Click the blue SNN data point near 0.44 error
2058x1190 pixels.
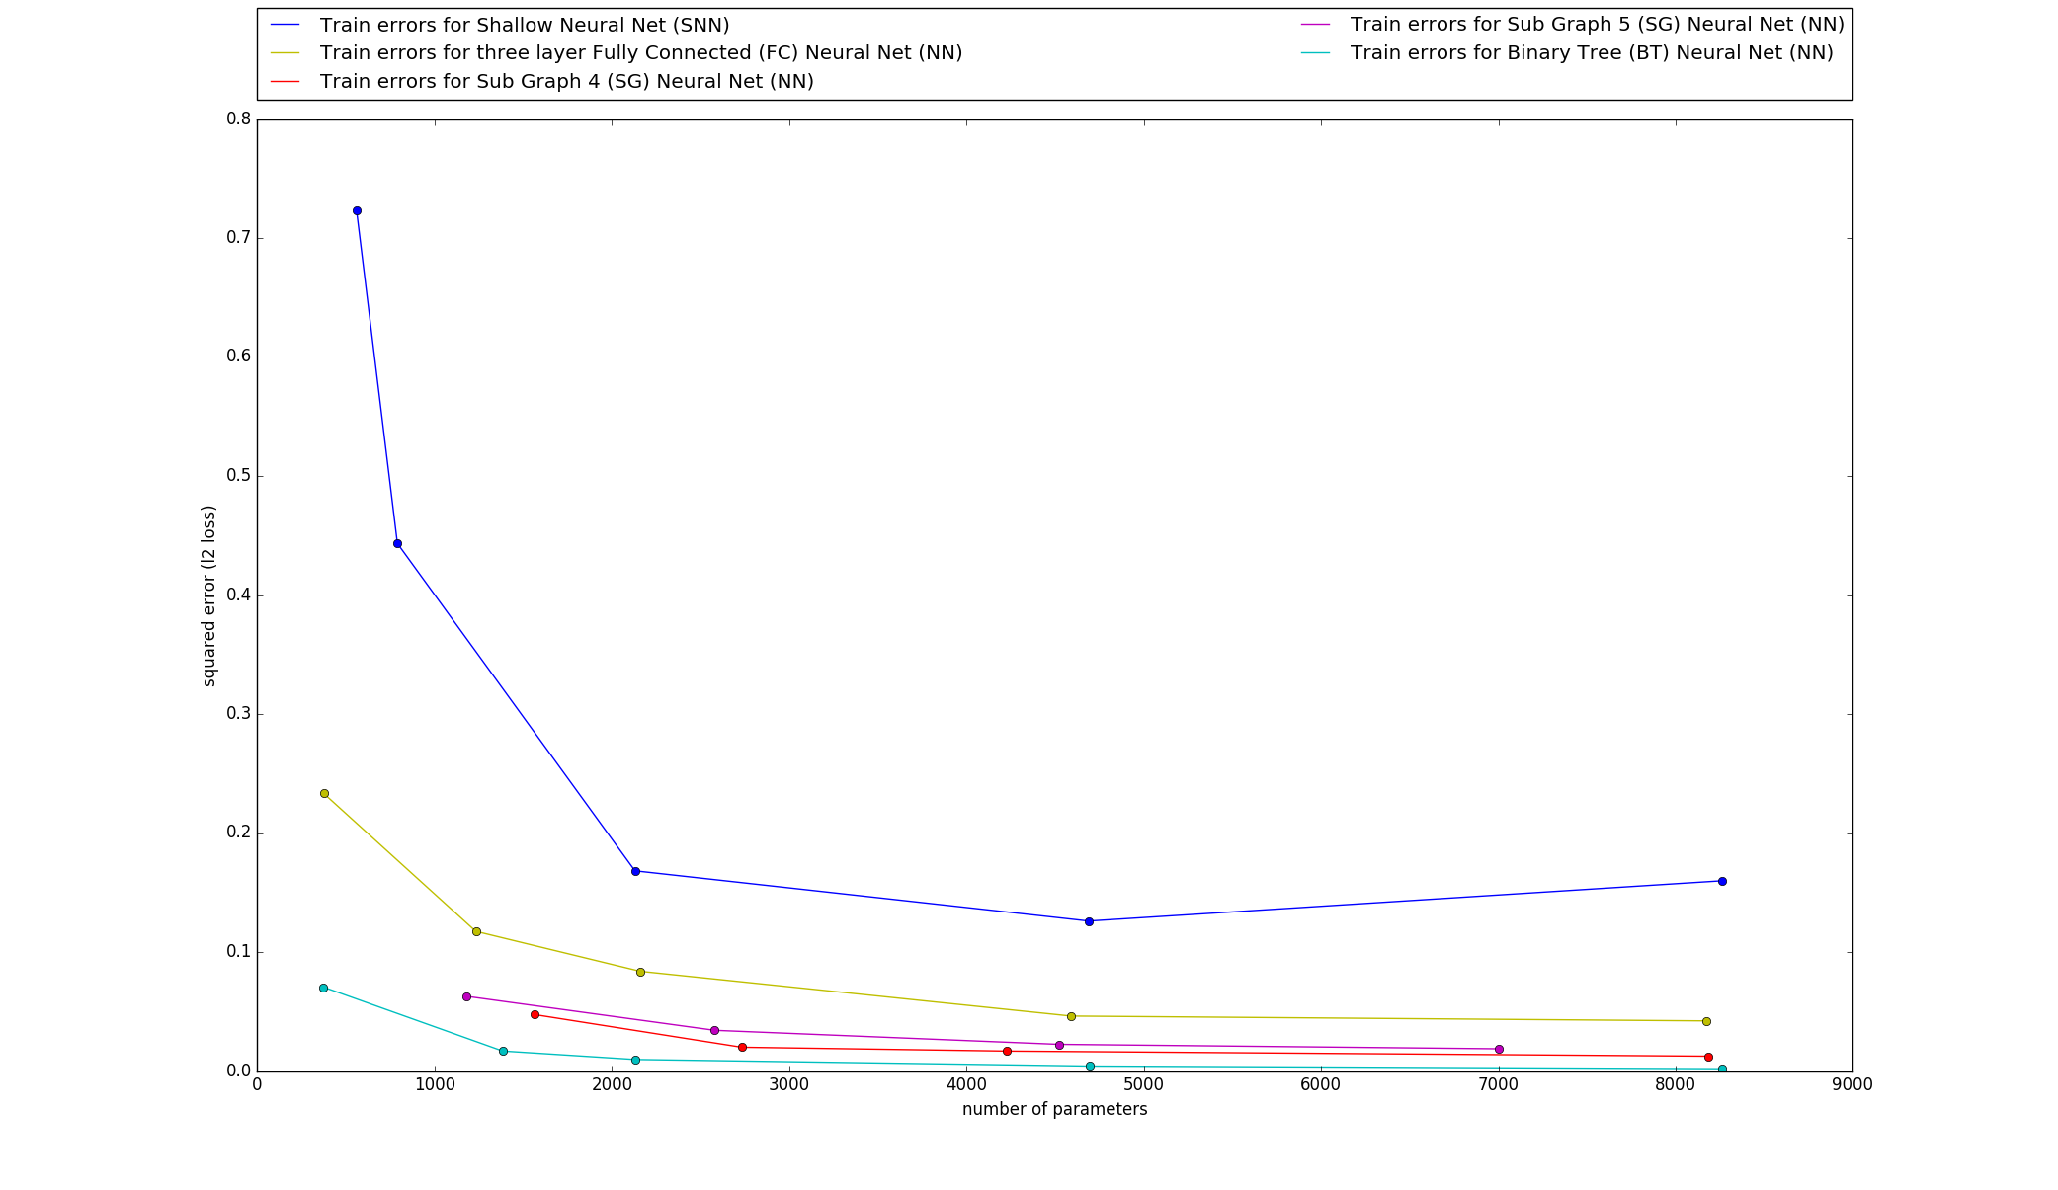(x=397, y=543)
